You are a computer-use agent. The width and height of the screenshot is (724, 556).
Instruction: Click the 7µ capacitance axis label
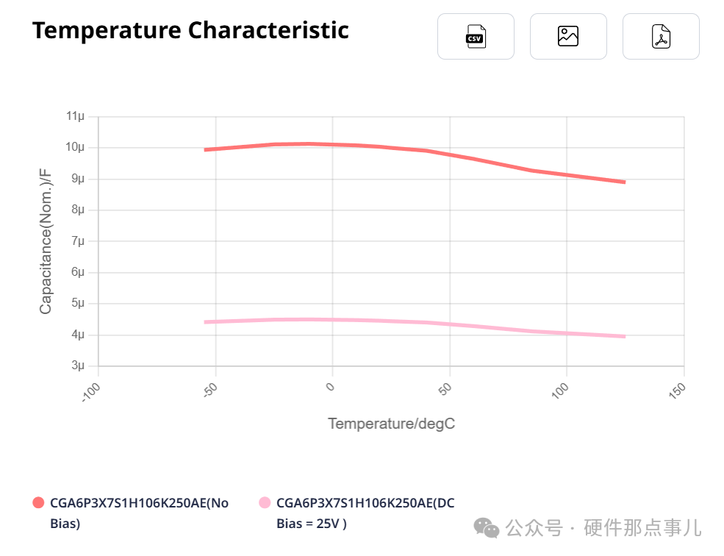coord(78,241)
